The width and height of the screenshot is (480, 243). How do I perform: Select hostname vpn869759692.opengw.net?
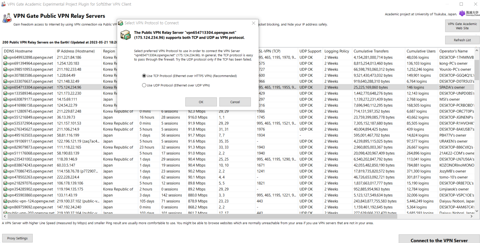[31, 207]
